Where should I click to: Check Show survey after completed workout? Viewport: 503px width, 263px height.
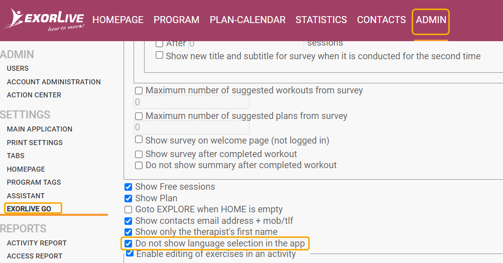coord(139,154)
